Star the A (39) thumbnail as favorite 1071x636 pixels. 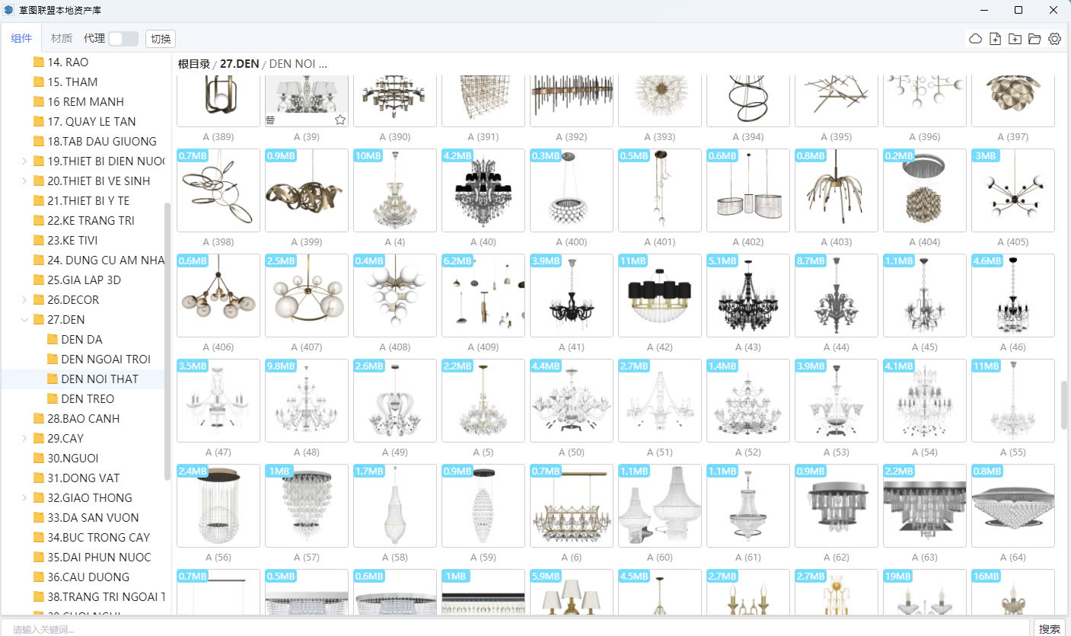(340, 120)
